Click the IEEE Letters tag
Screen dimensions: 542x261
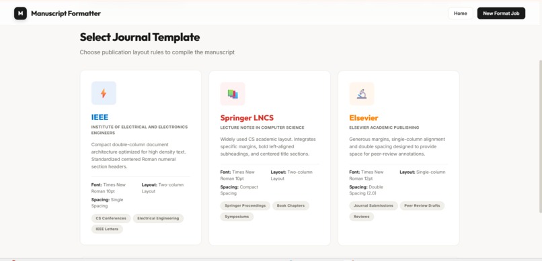coord(107,229)
